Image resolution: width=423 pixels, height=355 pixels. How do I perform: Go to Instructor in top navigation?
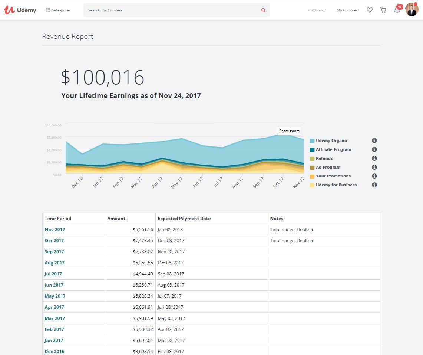(317, 10)
